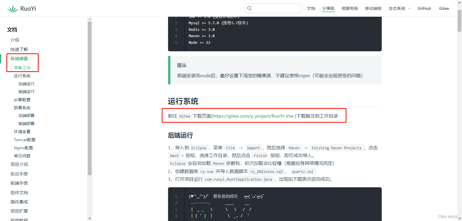Jump to 准备工作 section
The image size is (462, 221).
[x=22, y=68]
